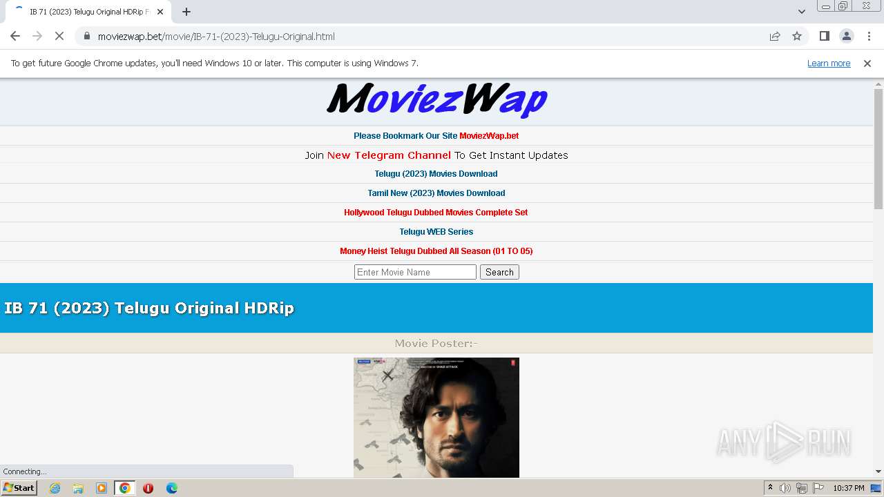Open Microsoft Edge from taskbar

(172, 488)
